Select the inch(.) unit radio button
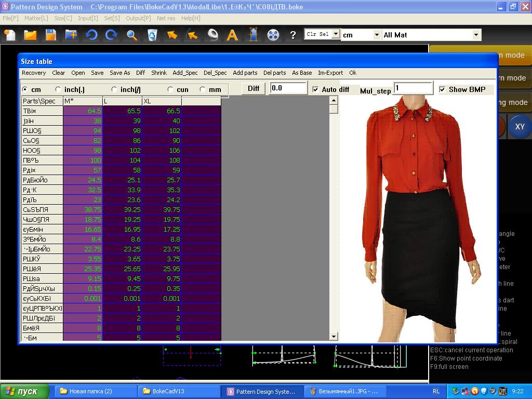The height and width of the screenshot is (399, 532). coord(58,89)
